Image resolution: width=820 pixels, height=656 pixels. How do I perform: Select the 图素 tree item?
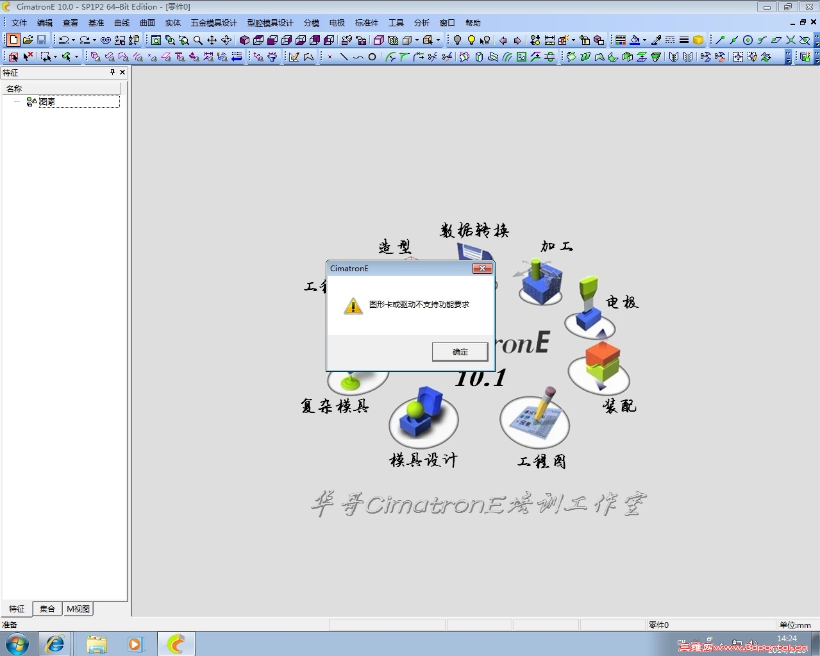(47, 101)
